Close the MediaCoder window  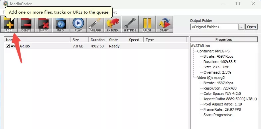(x=253, y=4)
